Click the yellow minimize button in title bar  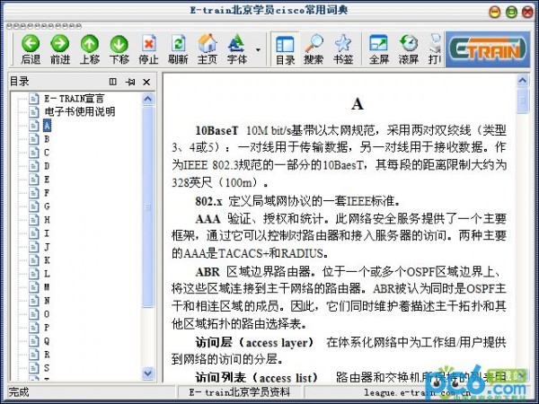[495, 12]
